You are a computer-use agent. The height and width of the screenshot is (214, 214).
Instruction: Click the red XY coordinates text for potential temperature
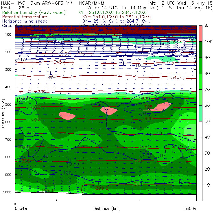click(x=117, y=17)
